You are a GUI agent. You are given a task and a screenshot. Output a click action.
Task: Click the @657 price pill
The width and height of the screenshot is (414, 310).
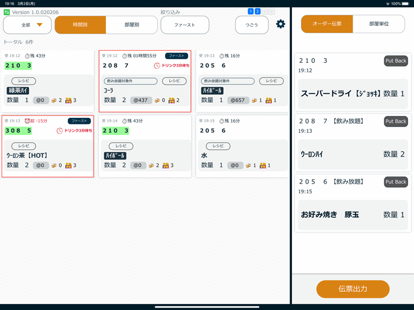(238, 100)
